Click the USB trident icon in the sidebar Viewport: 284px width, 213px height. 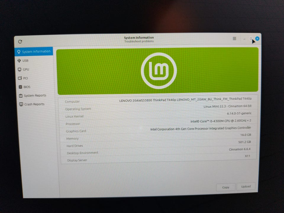(19, 60)
